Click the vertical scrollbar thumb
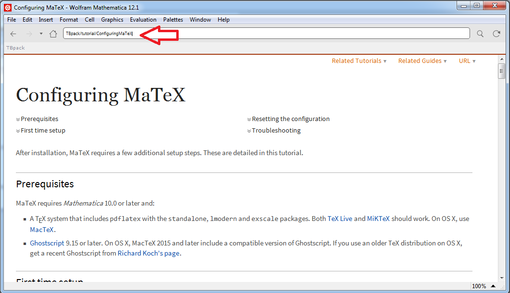This screenshot has height=293, width=510. 501,71
